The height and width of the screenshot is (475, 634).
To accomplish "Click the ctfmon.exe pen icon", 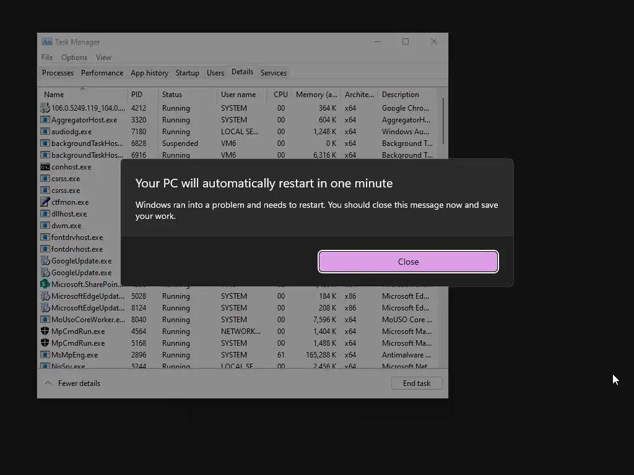I will (45, 202).
